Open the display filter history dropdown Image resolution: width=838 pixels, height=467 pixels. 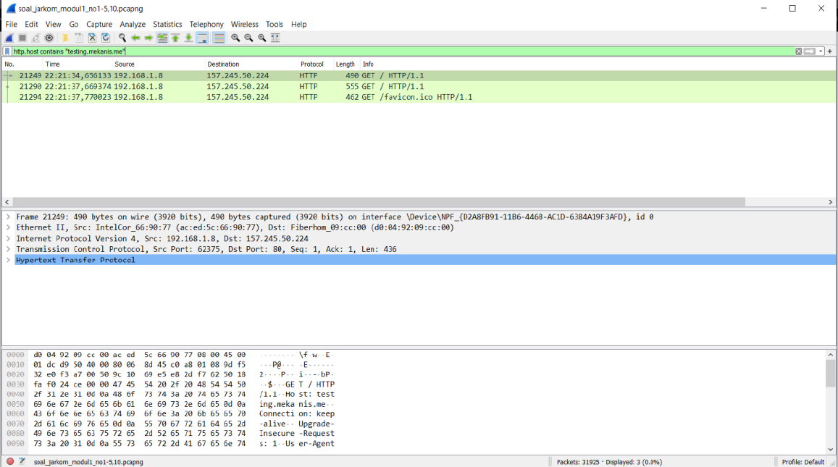(x=821, y=51)
